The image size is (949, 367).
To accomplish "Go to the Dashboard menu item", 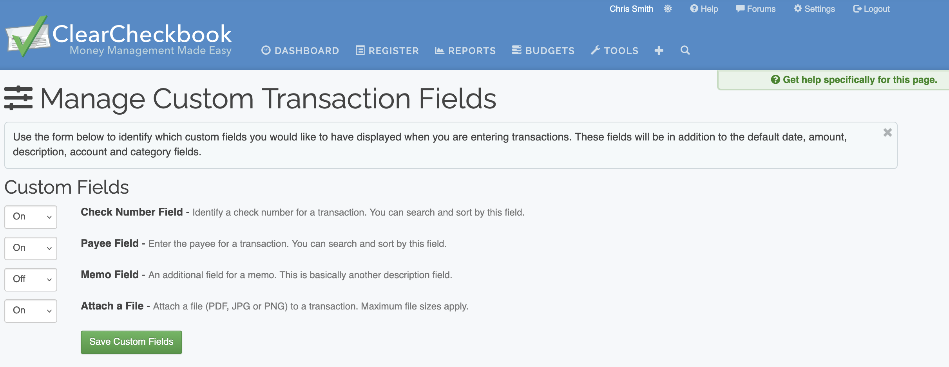I will [300, 50].
